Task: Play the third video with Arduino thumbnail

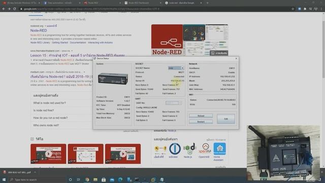Action: point(123,154)
